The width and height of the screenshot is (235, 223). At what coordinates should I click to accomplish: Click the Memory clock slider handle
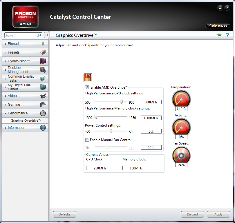point(96,117)
